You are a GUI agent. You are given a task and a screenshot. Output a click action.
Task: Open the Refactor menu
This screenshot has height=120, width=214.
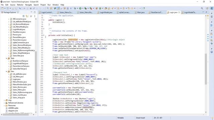[x=20, y=5]
